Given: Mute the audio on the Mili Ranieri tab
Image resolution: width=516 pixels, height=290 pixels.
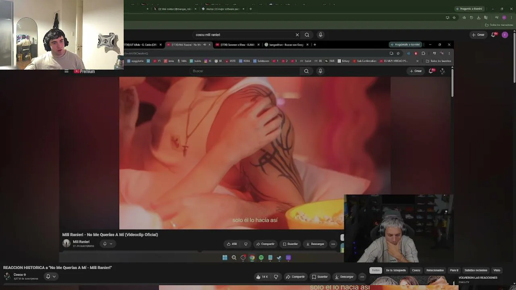Looking at the screenshot, I should pyautogui.click(x=205, y=45).
